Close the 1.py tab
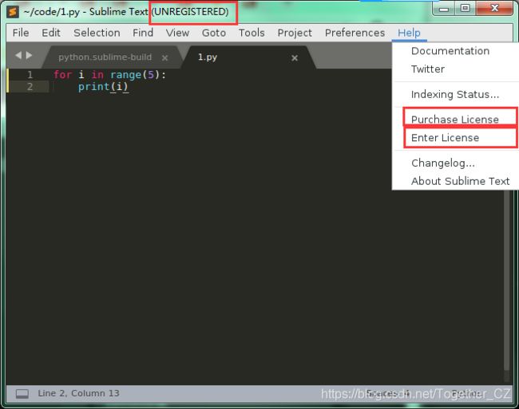The width and height of the screenshot is (519, 409). point(295,58)
